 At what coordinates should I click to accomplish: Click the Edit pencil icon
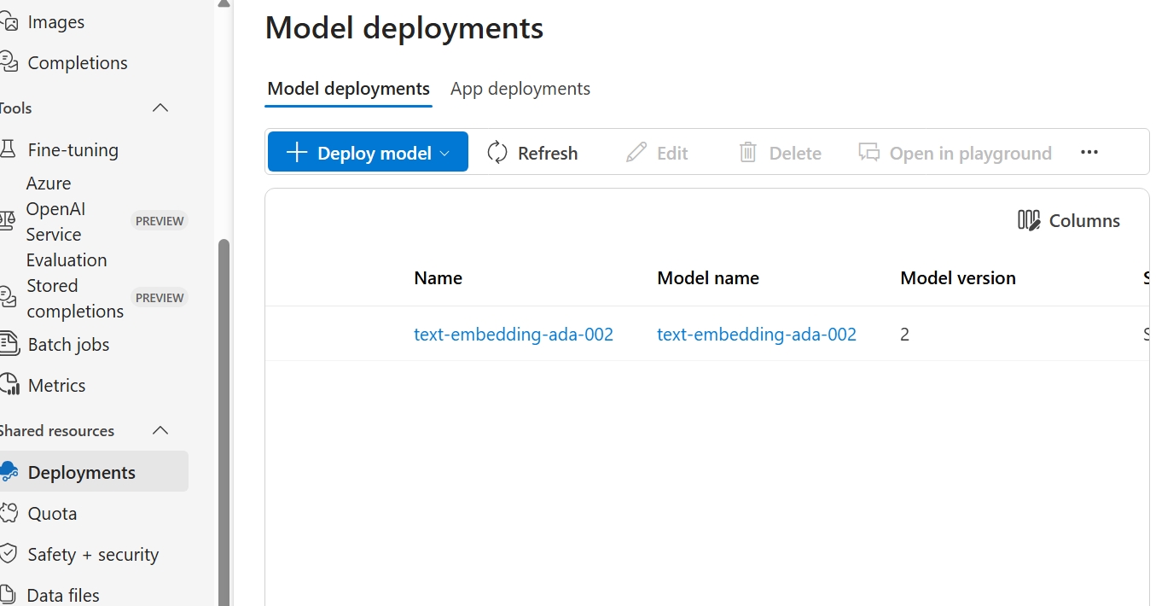tap(636, 153)
